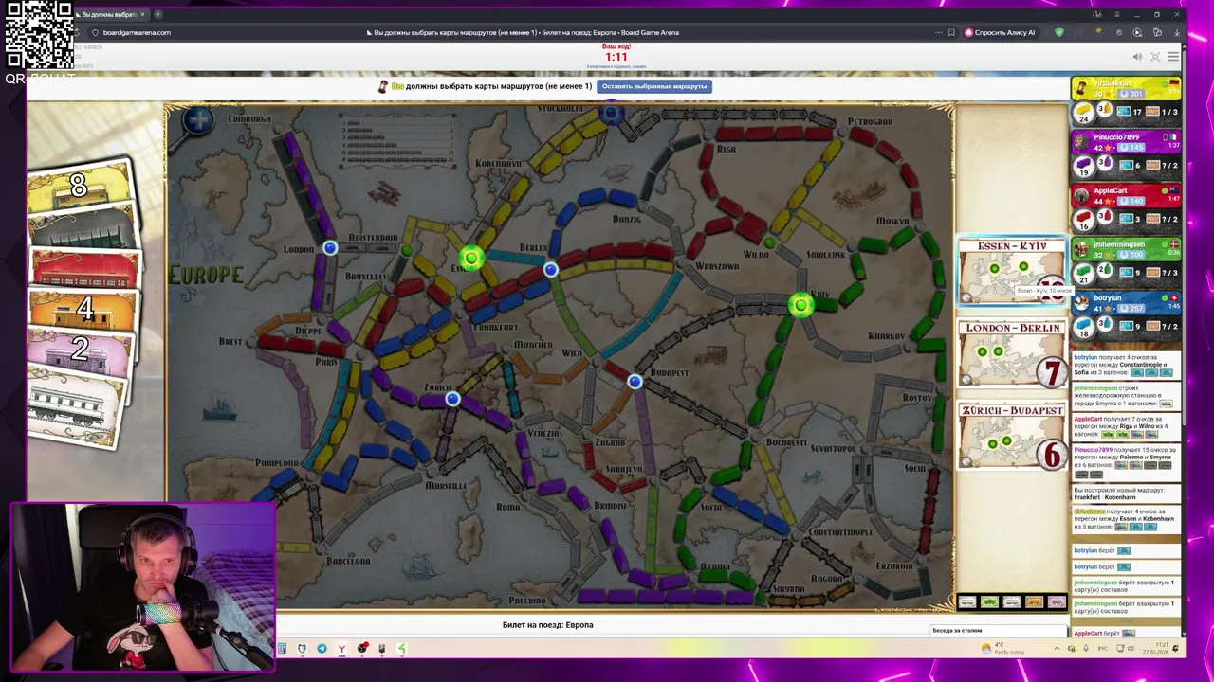The height and width of the screenshot is (682, 1214).
Task: Open browser extensions puzzle icon
Action: (1157, 32)
